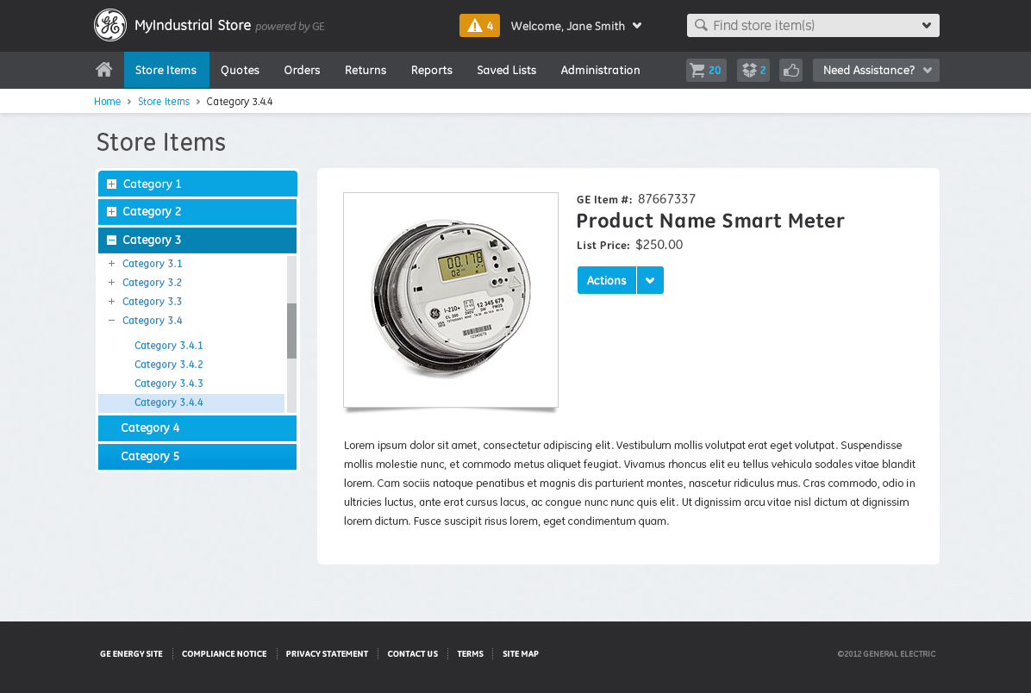
Task: Open GE Energy Site footer link
Action: click(131, 653)
